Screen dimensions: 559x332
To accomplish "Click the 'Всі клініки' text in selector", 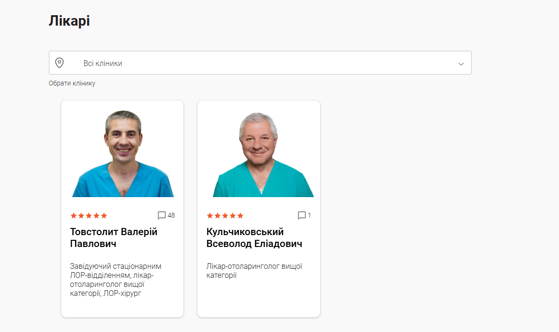I will (x=103, y=64).
